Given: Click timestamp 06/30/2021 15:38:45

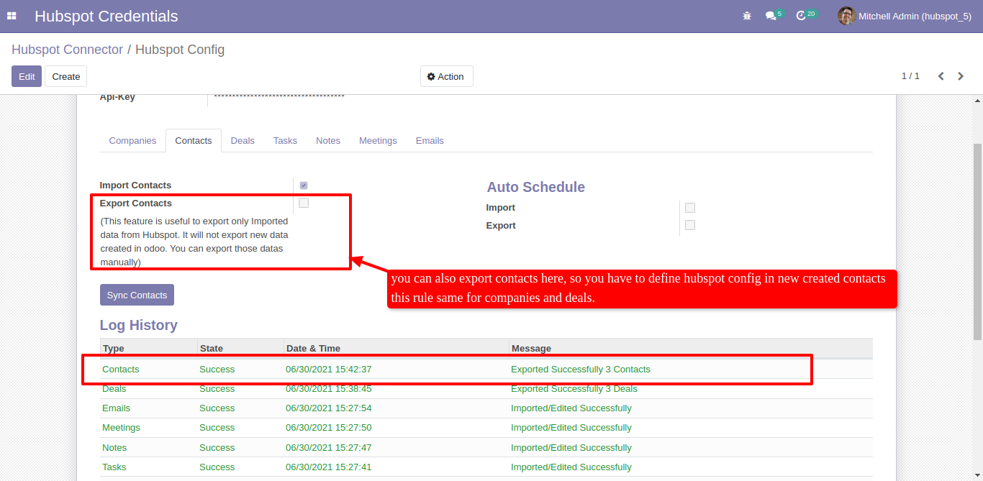Looking at the screenshot, I should (x=328, y=388).
